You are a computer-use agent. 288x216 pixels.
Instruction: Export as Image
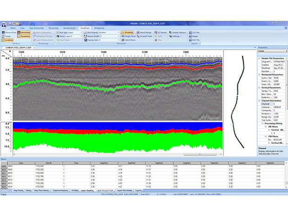coord(193,36)
